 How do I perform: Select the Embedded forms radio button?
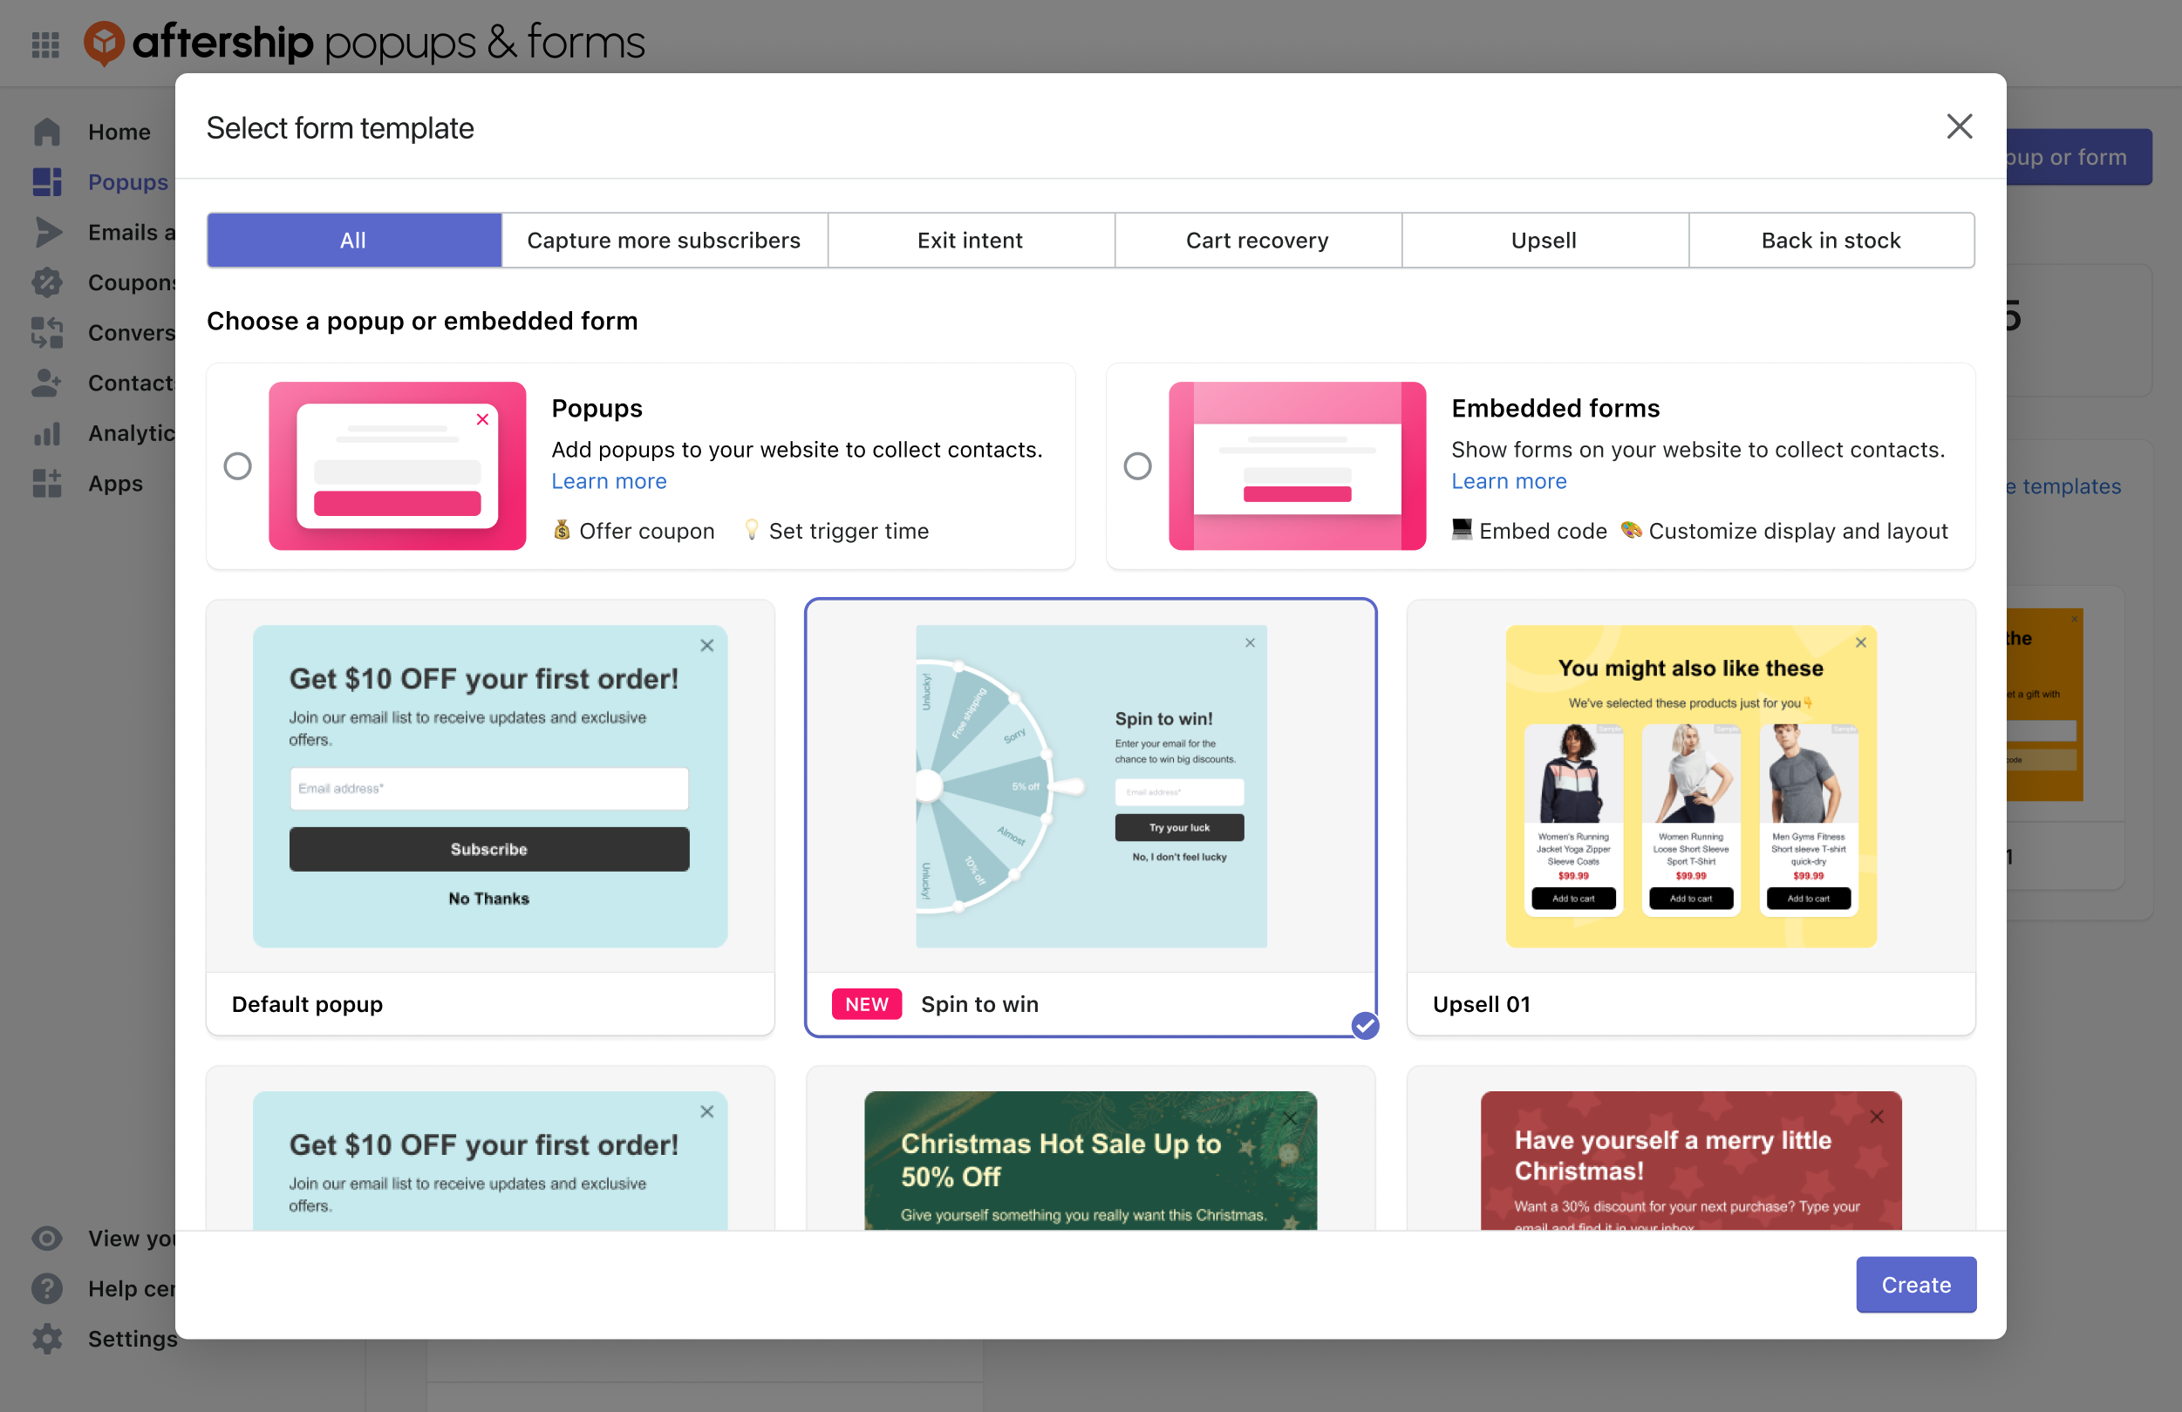click(x=1137, y=466)
